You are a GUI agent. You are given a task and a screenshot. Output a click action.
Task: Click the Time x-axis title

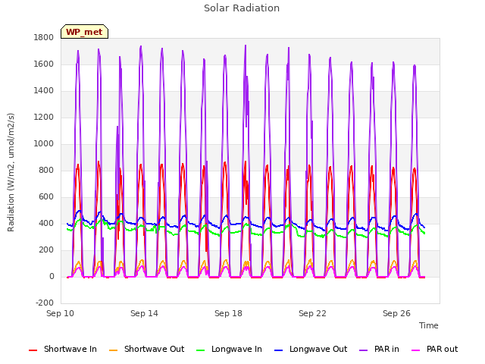click(429, 325)
